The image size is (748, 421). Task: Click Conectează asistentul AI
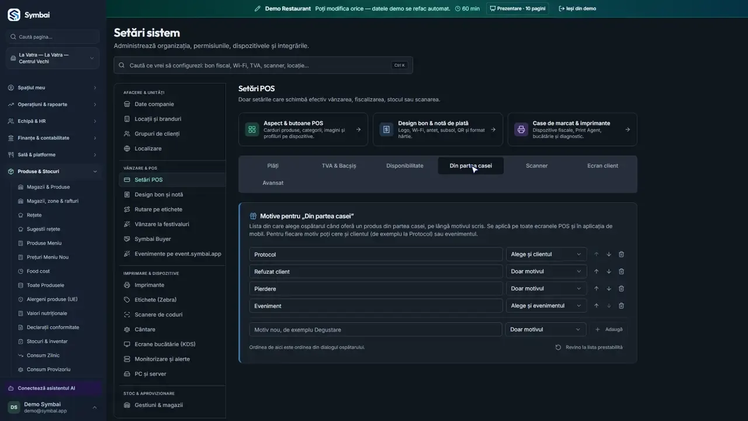[x=53, y=388]
